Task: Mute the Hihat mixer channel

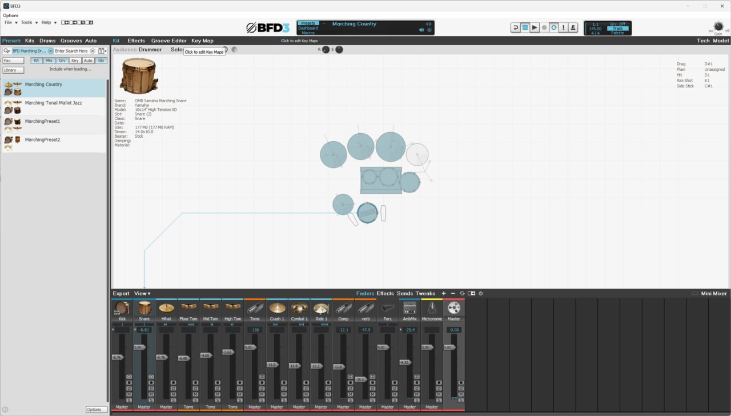Action: (x=173, y=394)
